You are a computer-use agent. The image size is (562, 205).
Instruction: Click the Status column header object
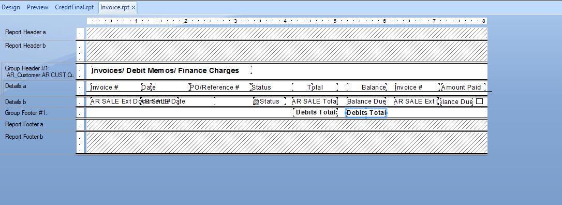[261, 87]
